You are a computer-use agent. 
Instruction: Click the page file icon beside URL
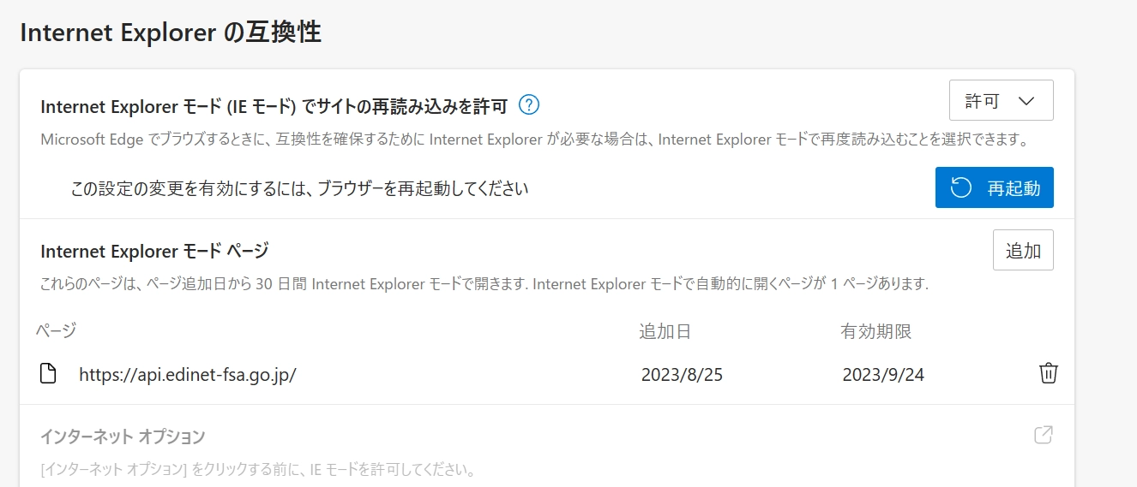click(49, 373)
